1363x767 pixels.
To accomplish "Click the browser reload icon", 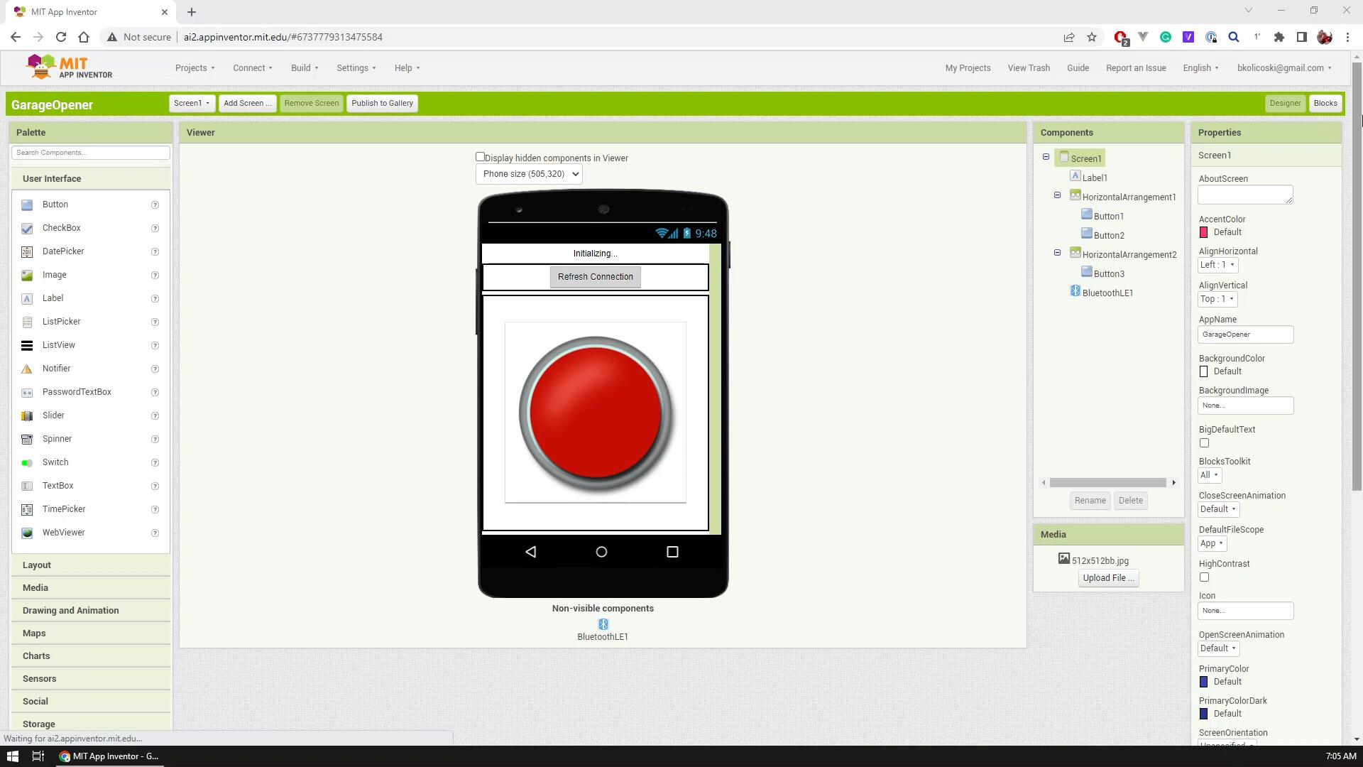I will click(61, 37).
